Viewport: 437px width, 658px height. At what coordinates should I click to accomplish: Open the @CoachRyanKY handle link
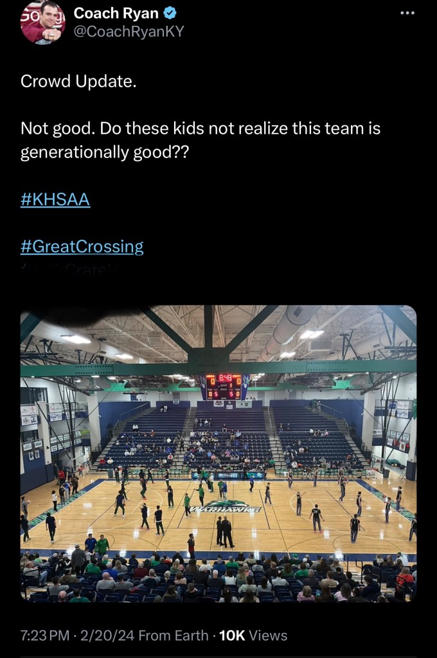click(x=129, y=31)
